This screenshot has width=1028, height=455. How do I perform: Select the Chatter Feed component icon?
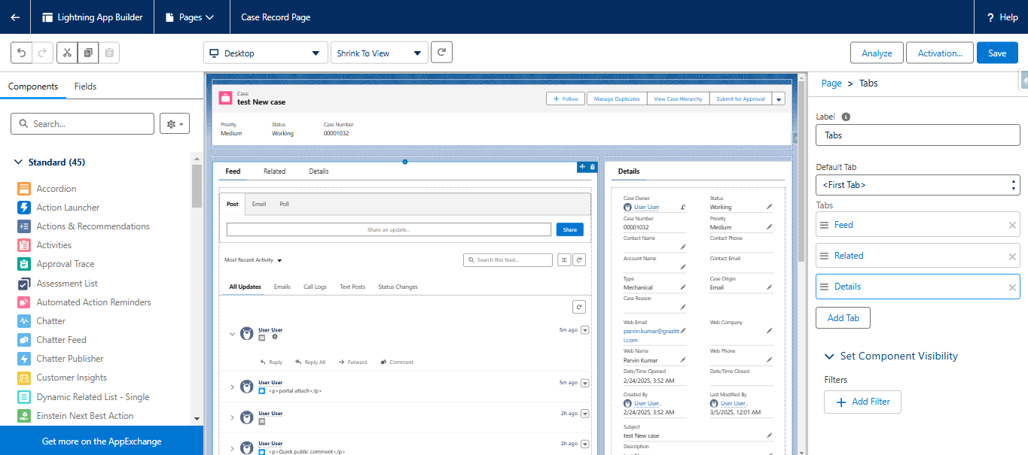click(23, 340)
